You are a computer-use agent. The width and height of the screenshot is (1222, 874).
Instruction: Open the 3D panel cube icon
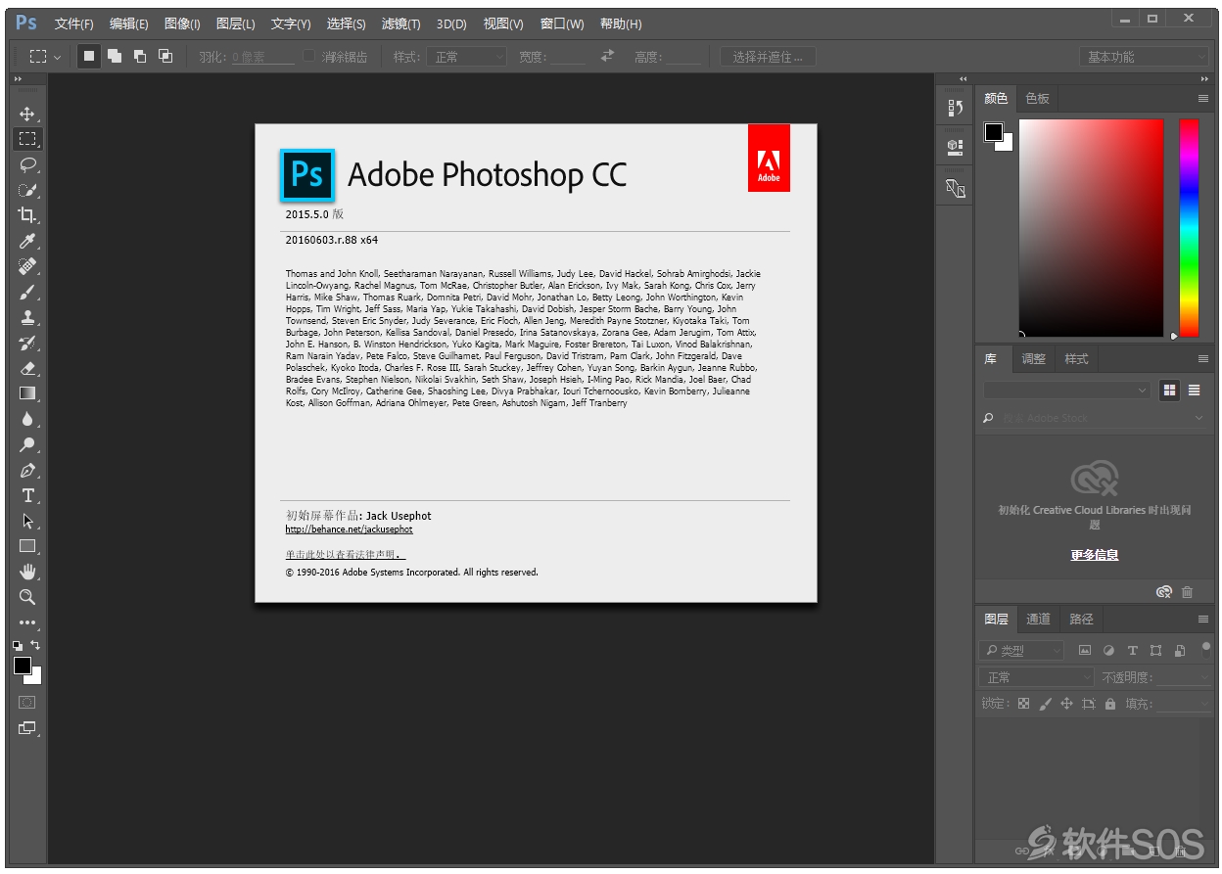956,147
